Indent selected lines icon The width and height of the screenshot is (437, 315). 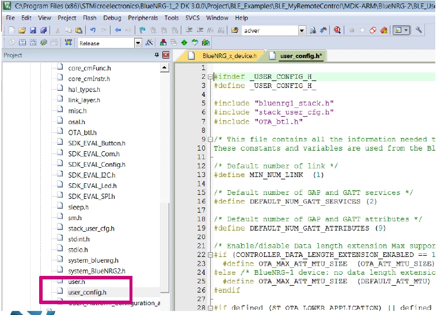[x=189, y=30]
